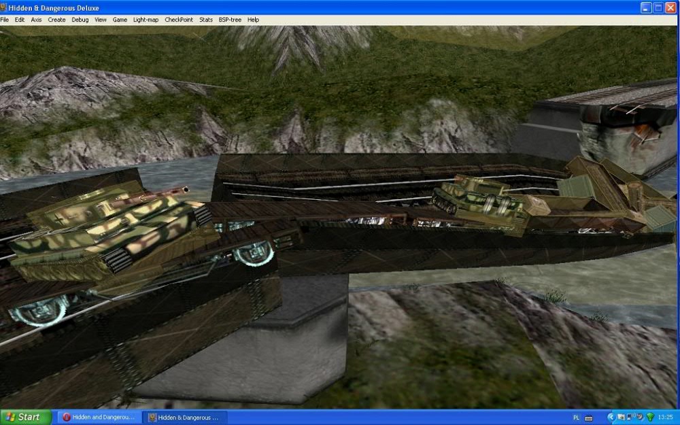
Task: Expand hidden tray icons with the arrow
Action: [x=611, y=418]
